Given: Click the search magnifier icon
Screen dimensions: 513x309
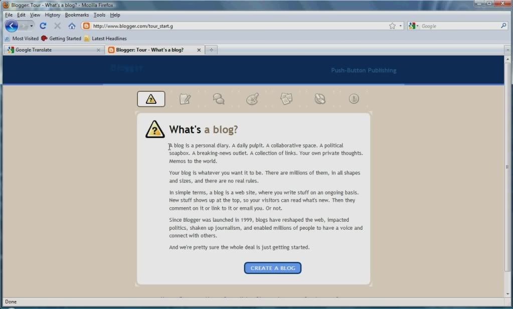Looking at the screenshot, I should coord(503,26).
